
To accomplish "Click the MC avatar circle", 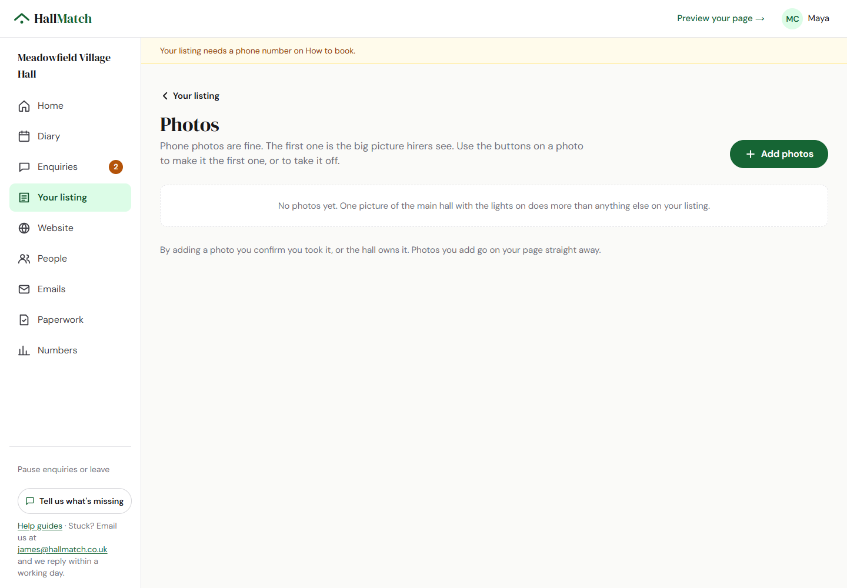I will tap(792, 19).
